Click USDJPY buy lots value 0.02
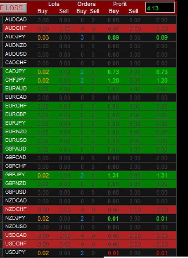The height and width of the screenshot is (258, 188). 43,253
